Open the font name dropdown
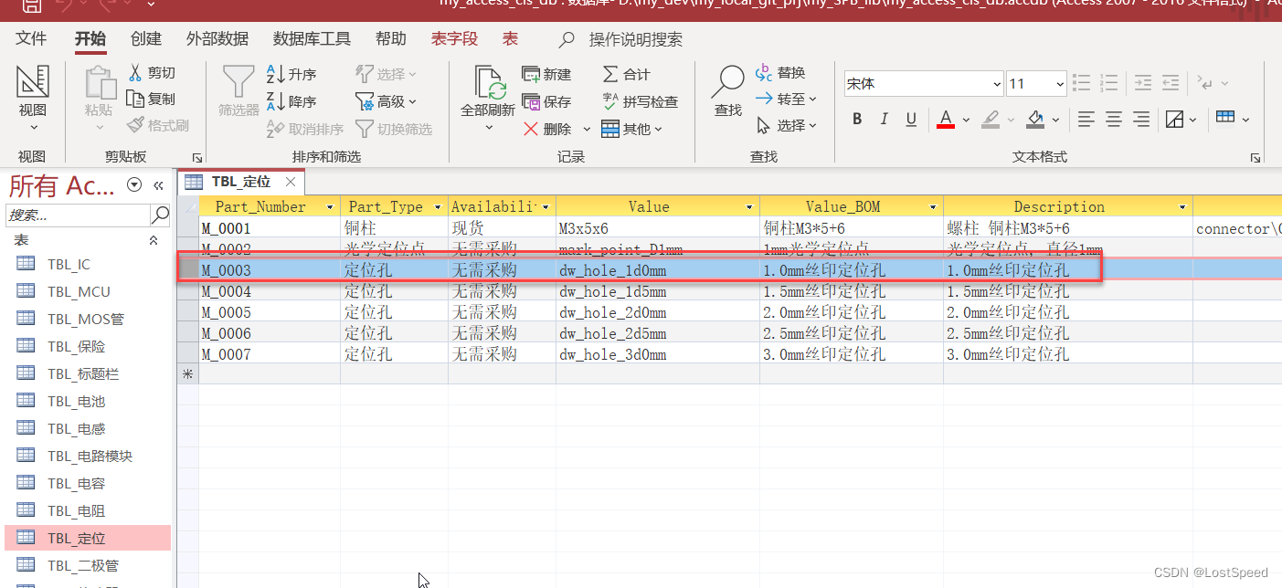 pos(997,84)
